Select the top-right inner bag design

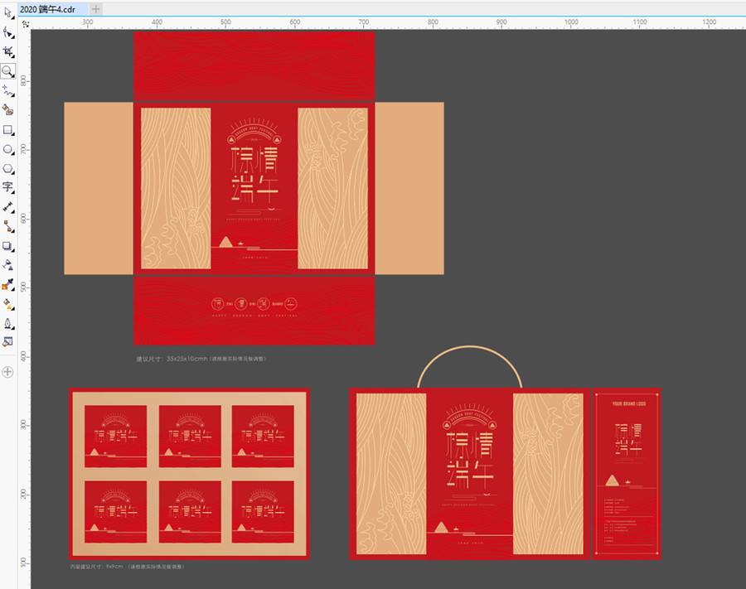pos(263,437)
